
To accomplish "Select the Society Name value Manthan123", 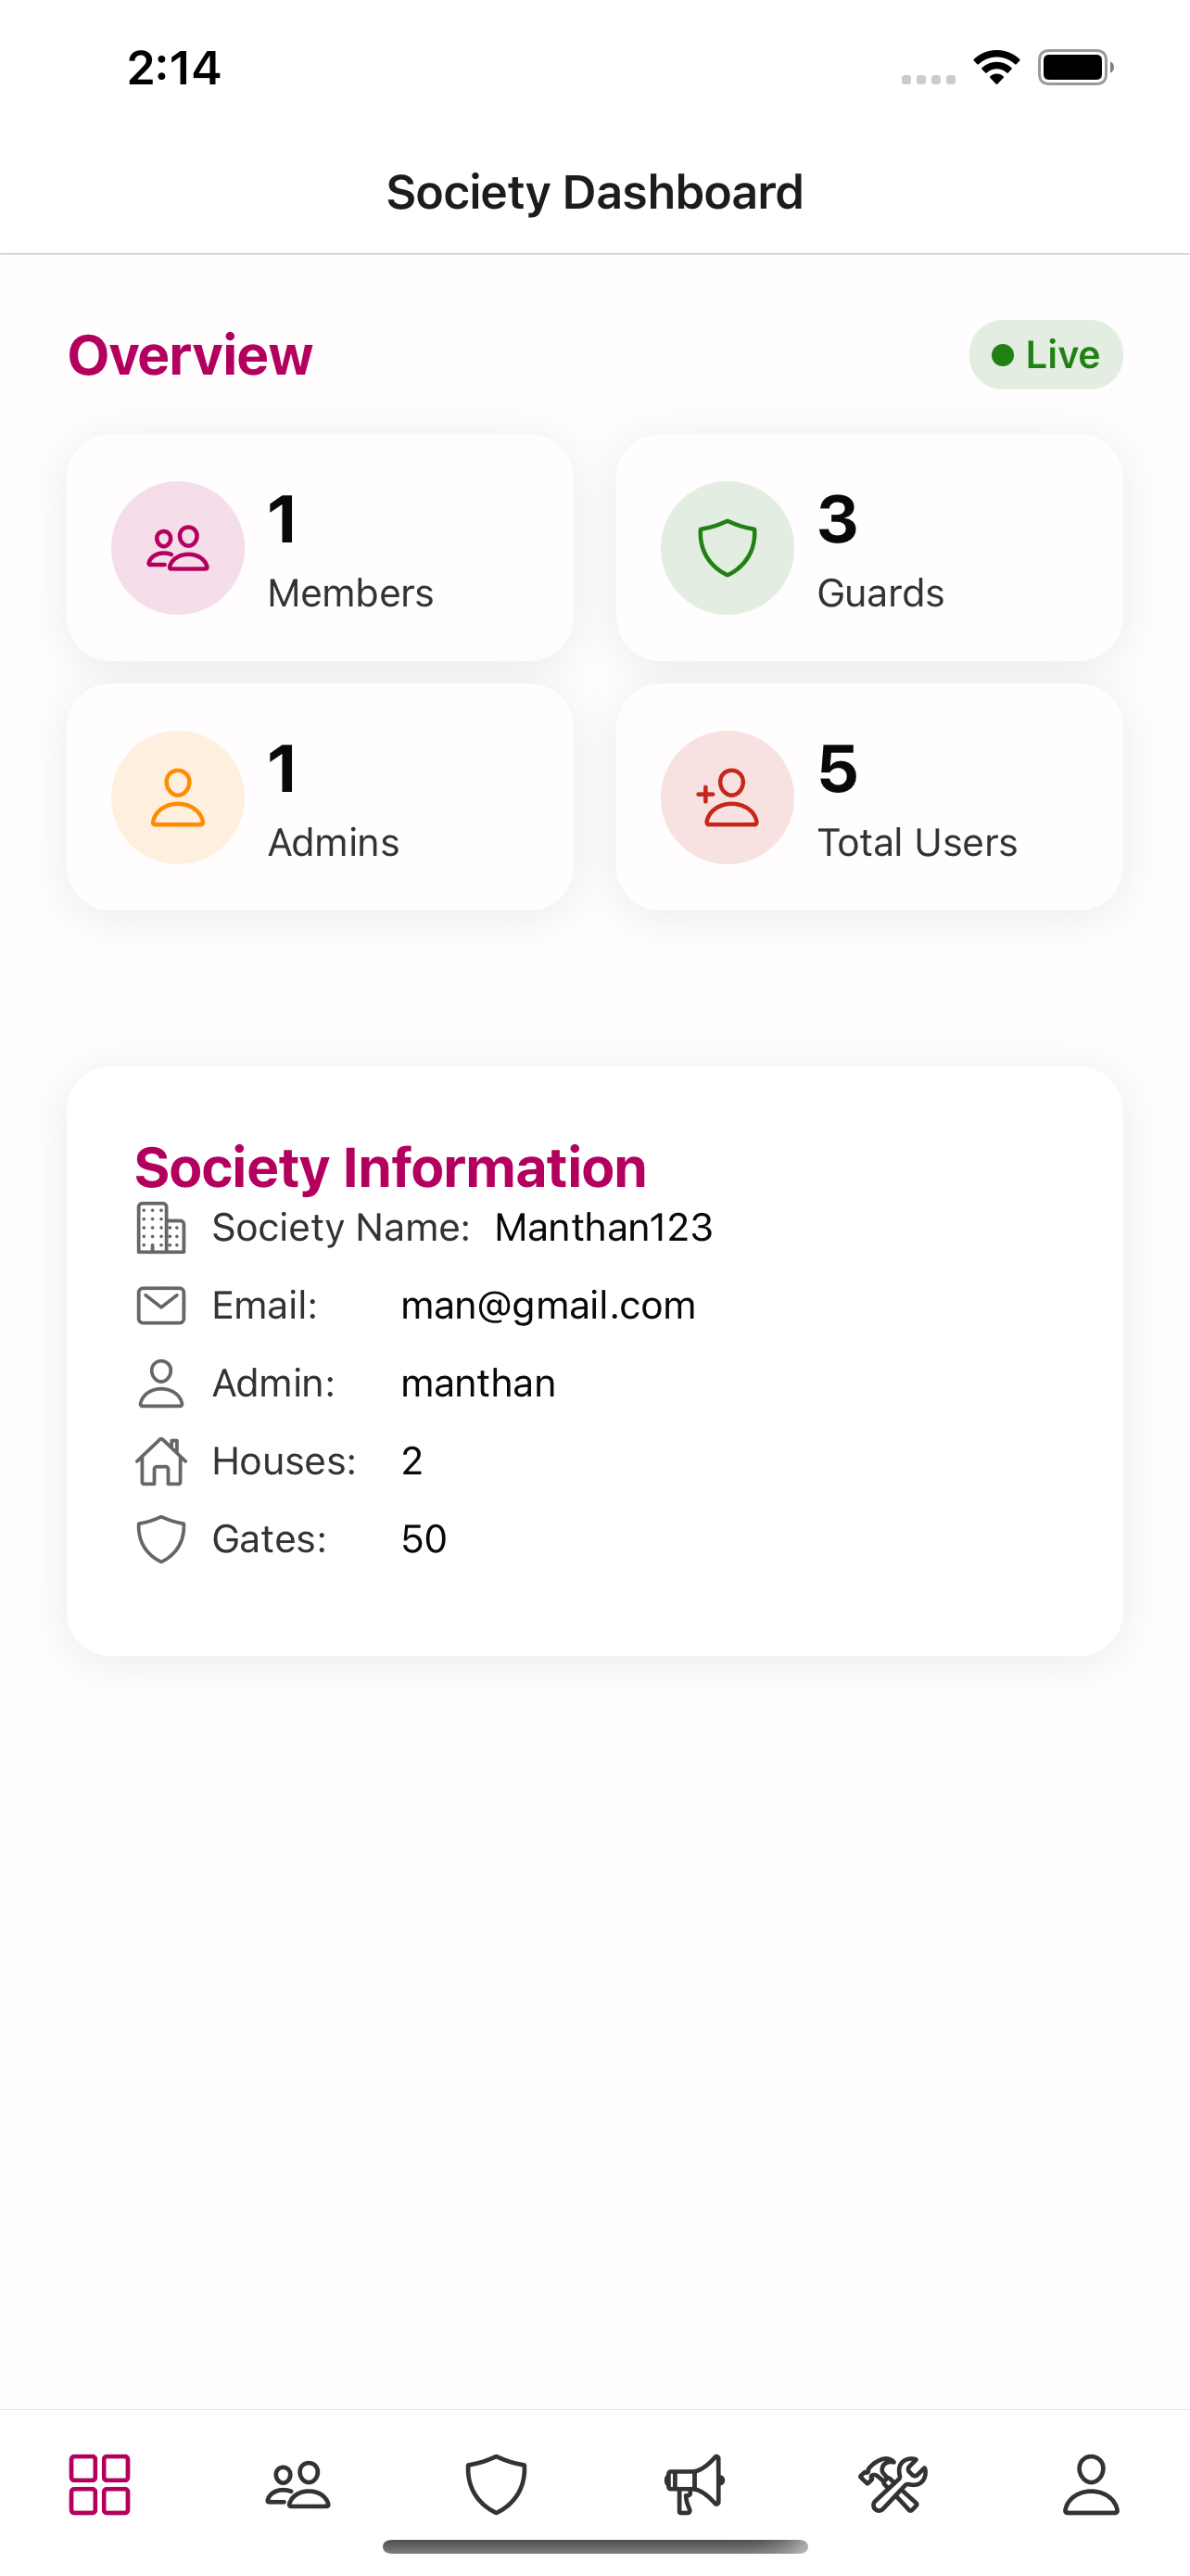I will pos(603,1227).
